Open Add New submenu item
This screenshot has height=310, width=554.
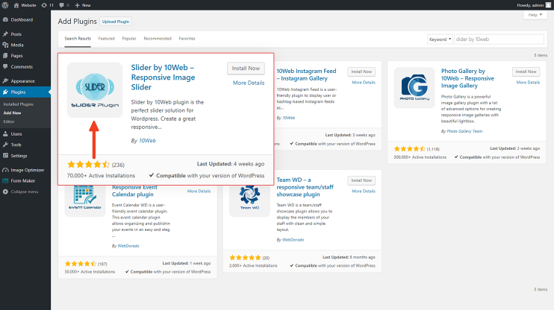(13, 113)
